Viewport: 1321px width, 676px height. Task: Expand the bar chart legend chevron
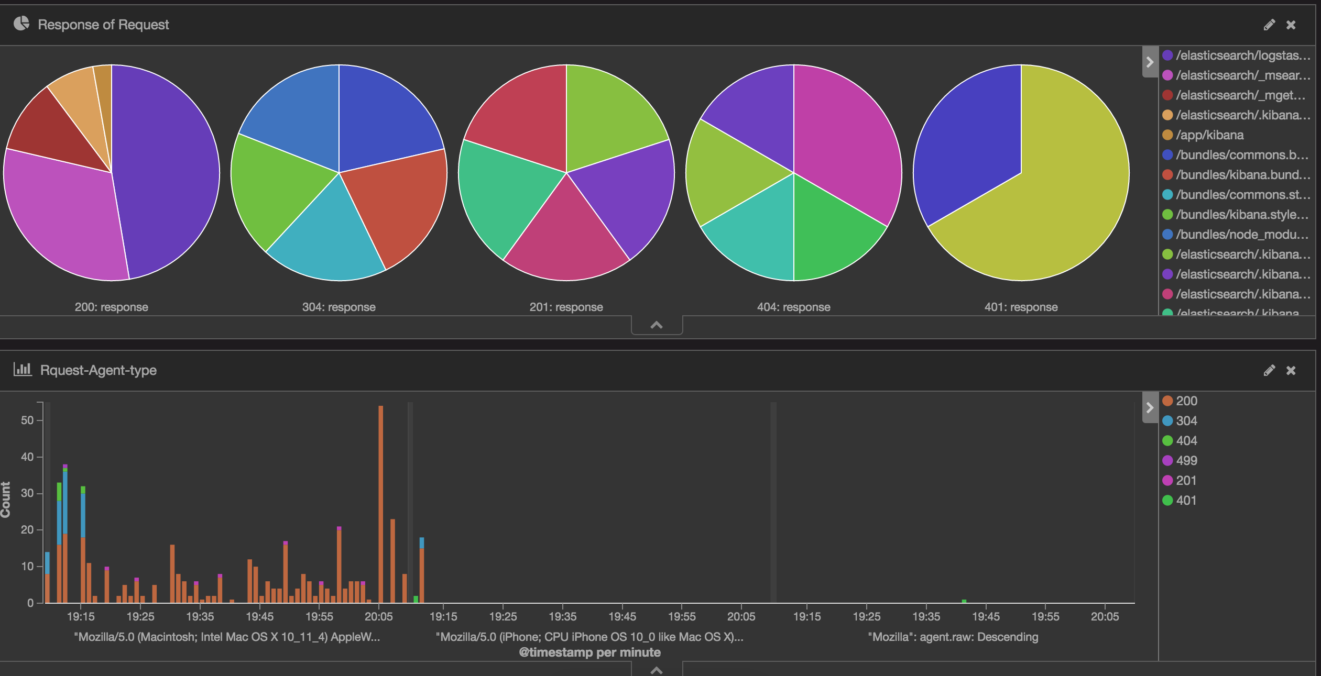pos(1150,407)
